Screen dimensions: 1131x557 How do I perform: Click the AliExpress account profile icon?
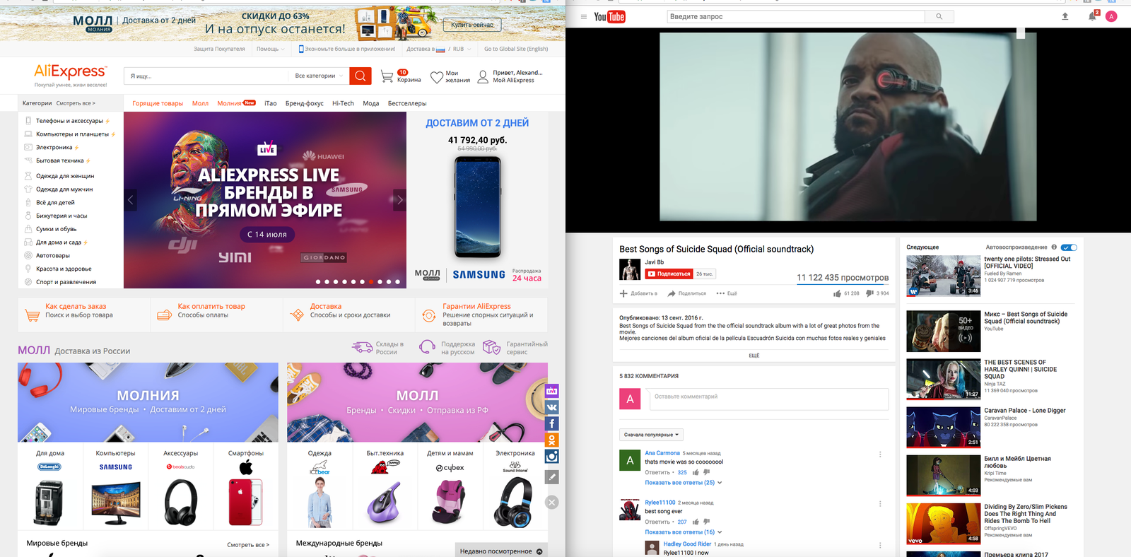coord(483,76)
